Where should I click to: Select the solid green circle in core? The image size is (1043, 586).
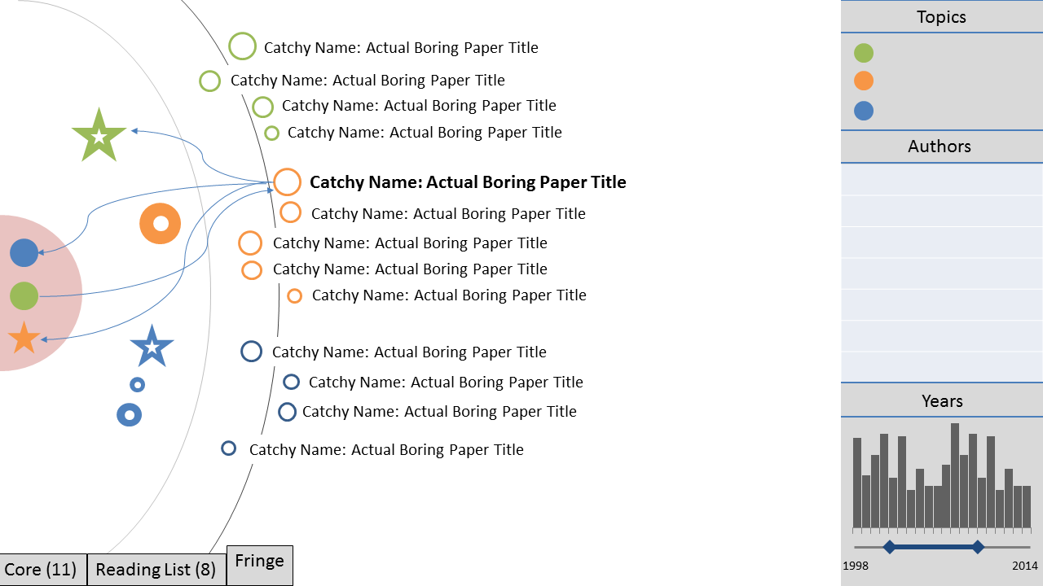24,295
